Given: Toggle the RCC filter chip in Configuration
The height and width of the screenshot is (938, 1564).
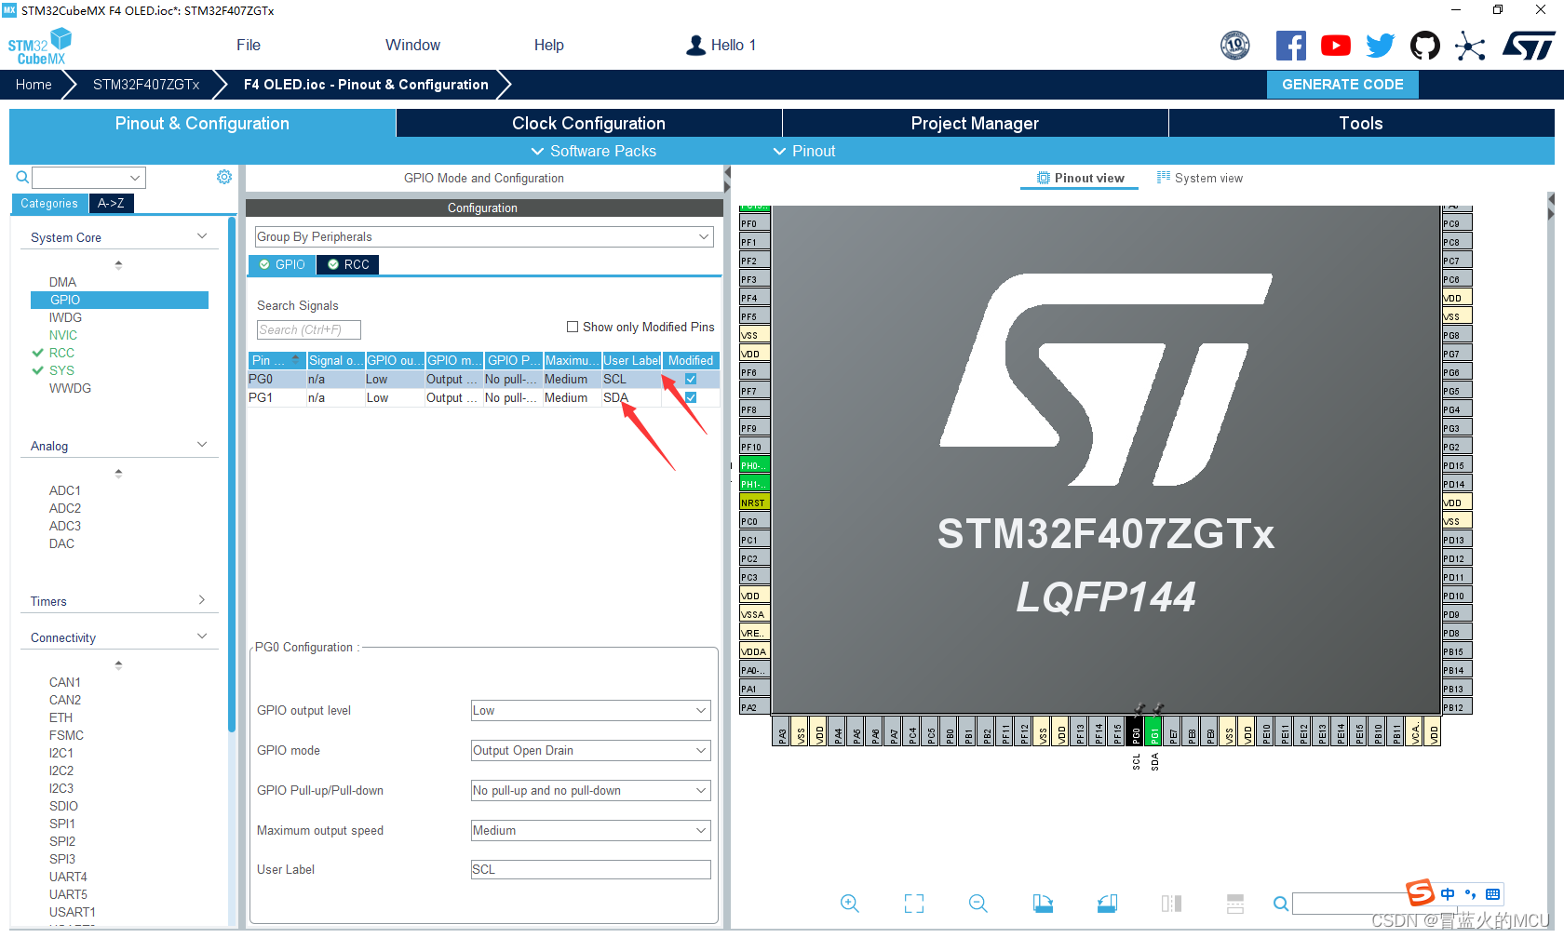Looking at the screenshot, I should click(x=346, y=264).
